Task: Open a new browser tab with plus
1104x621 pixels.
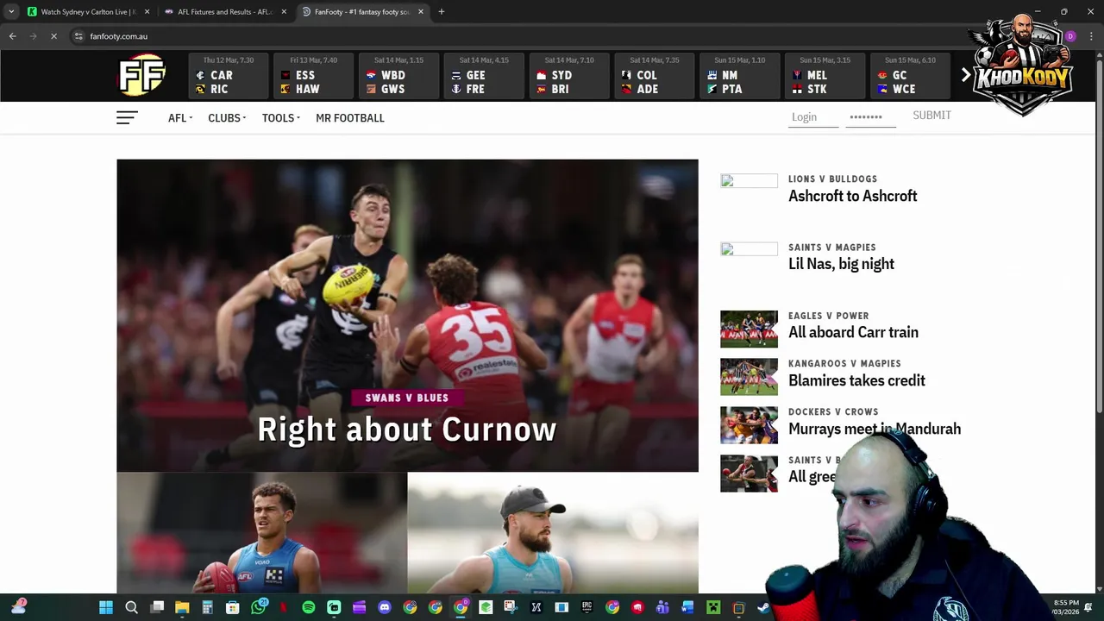Action: coord(441,12)
